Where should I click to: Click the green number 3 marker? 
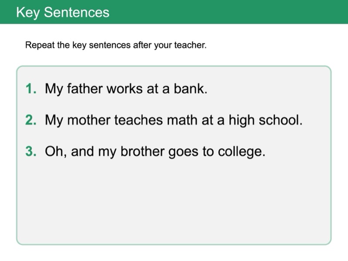click(x=30, y=152)
